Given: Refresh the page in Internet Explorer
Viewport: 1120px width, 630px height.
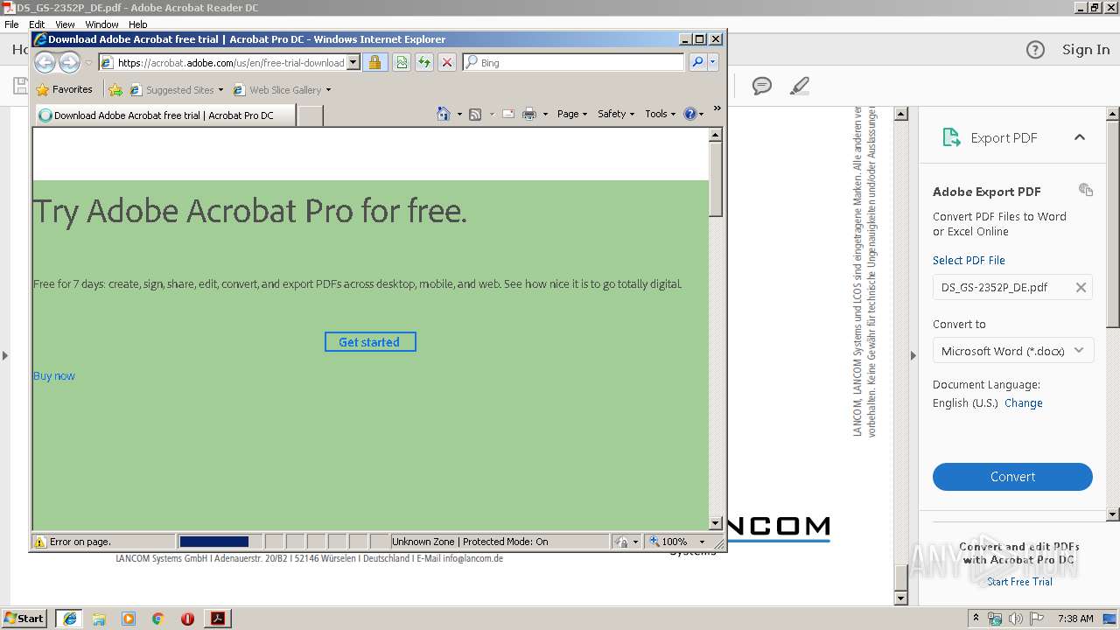Looking at the screenshot, I should [x=424, y=63].
